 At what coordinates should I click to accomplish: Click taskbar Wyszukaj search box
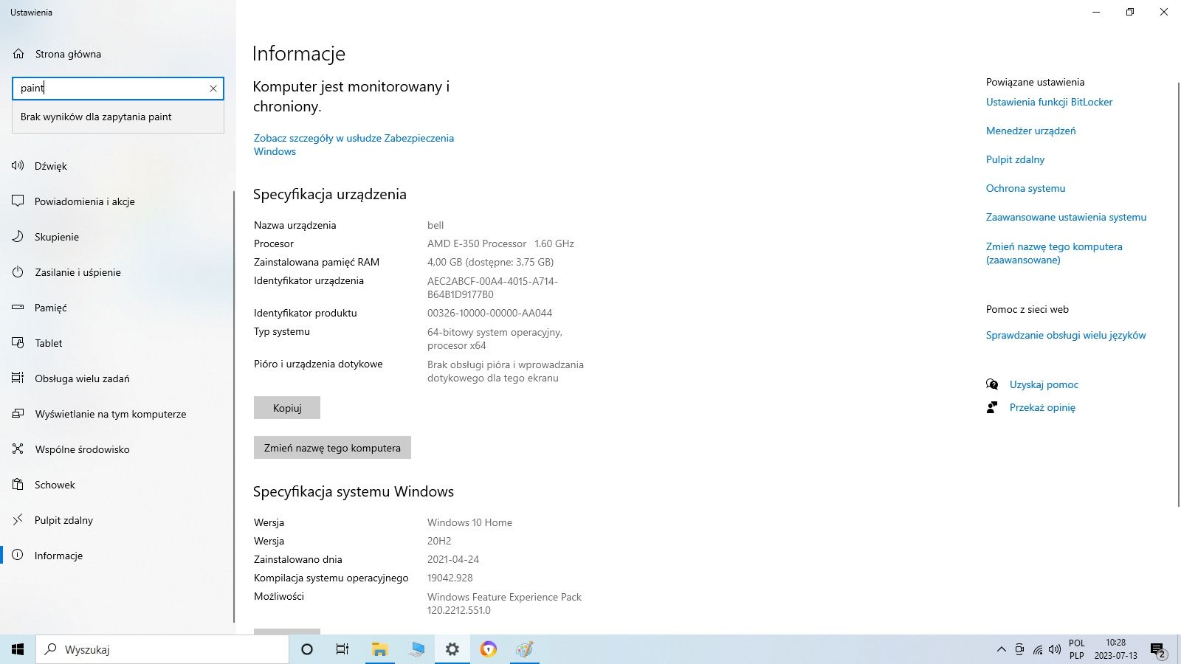coord(162,649)
